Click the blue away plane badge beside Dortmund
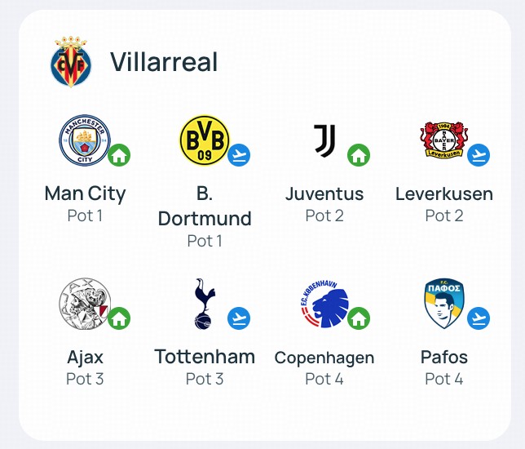 (239, 155)
